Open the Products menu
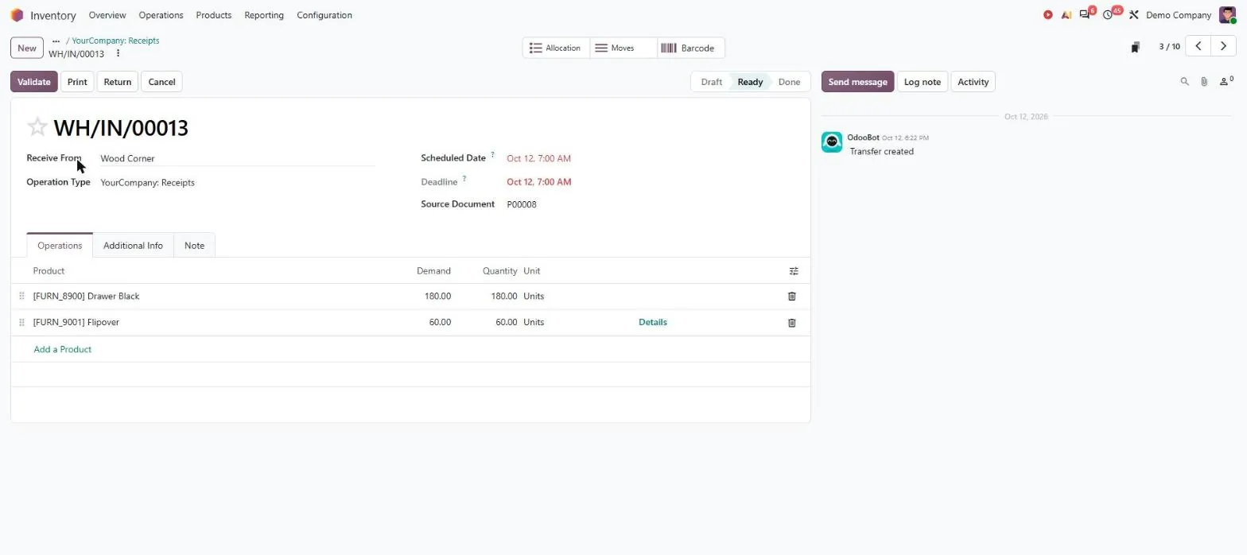The image size is (1247, 555). 214,15
